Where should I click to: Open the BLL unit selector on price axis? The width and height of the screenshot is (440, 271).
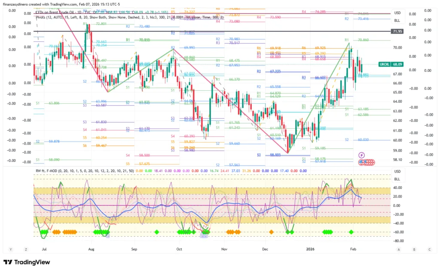point(397,20)
